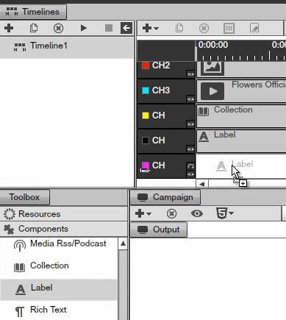Image resolution: width=286 pixels, height=320 pixels.
Task: Select the Flowers Official video block in CH3
Action: pyautogui.click(x=241, y=90)
